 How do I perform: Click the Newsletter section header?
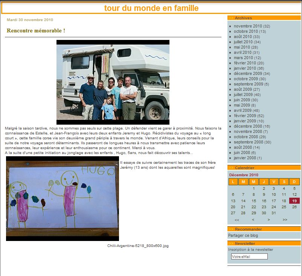[x=245, y=244]
